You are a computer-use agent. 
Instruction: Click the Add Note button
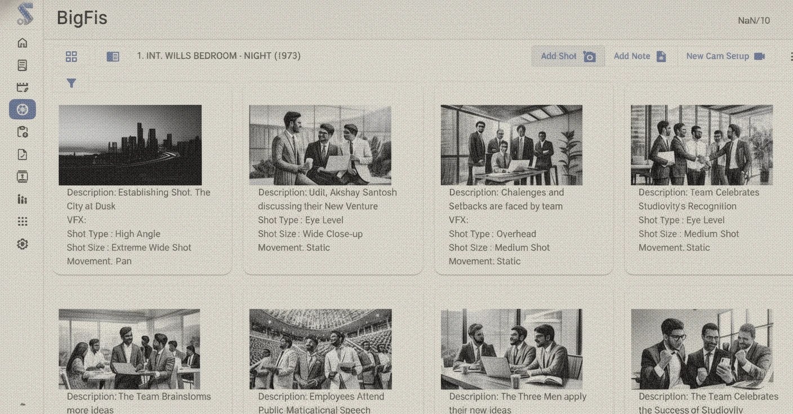(x=639, y=56)
